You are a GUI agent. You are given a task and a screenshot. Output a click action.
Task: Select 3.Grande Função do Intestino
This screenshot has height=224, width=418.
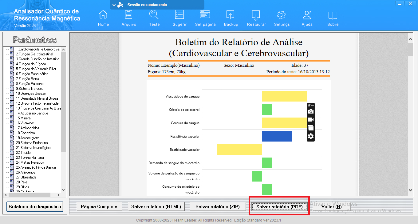click(38, 59)
